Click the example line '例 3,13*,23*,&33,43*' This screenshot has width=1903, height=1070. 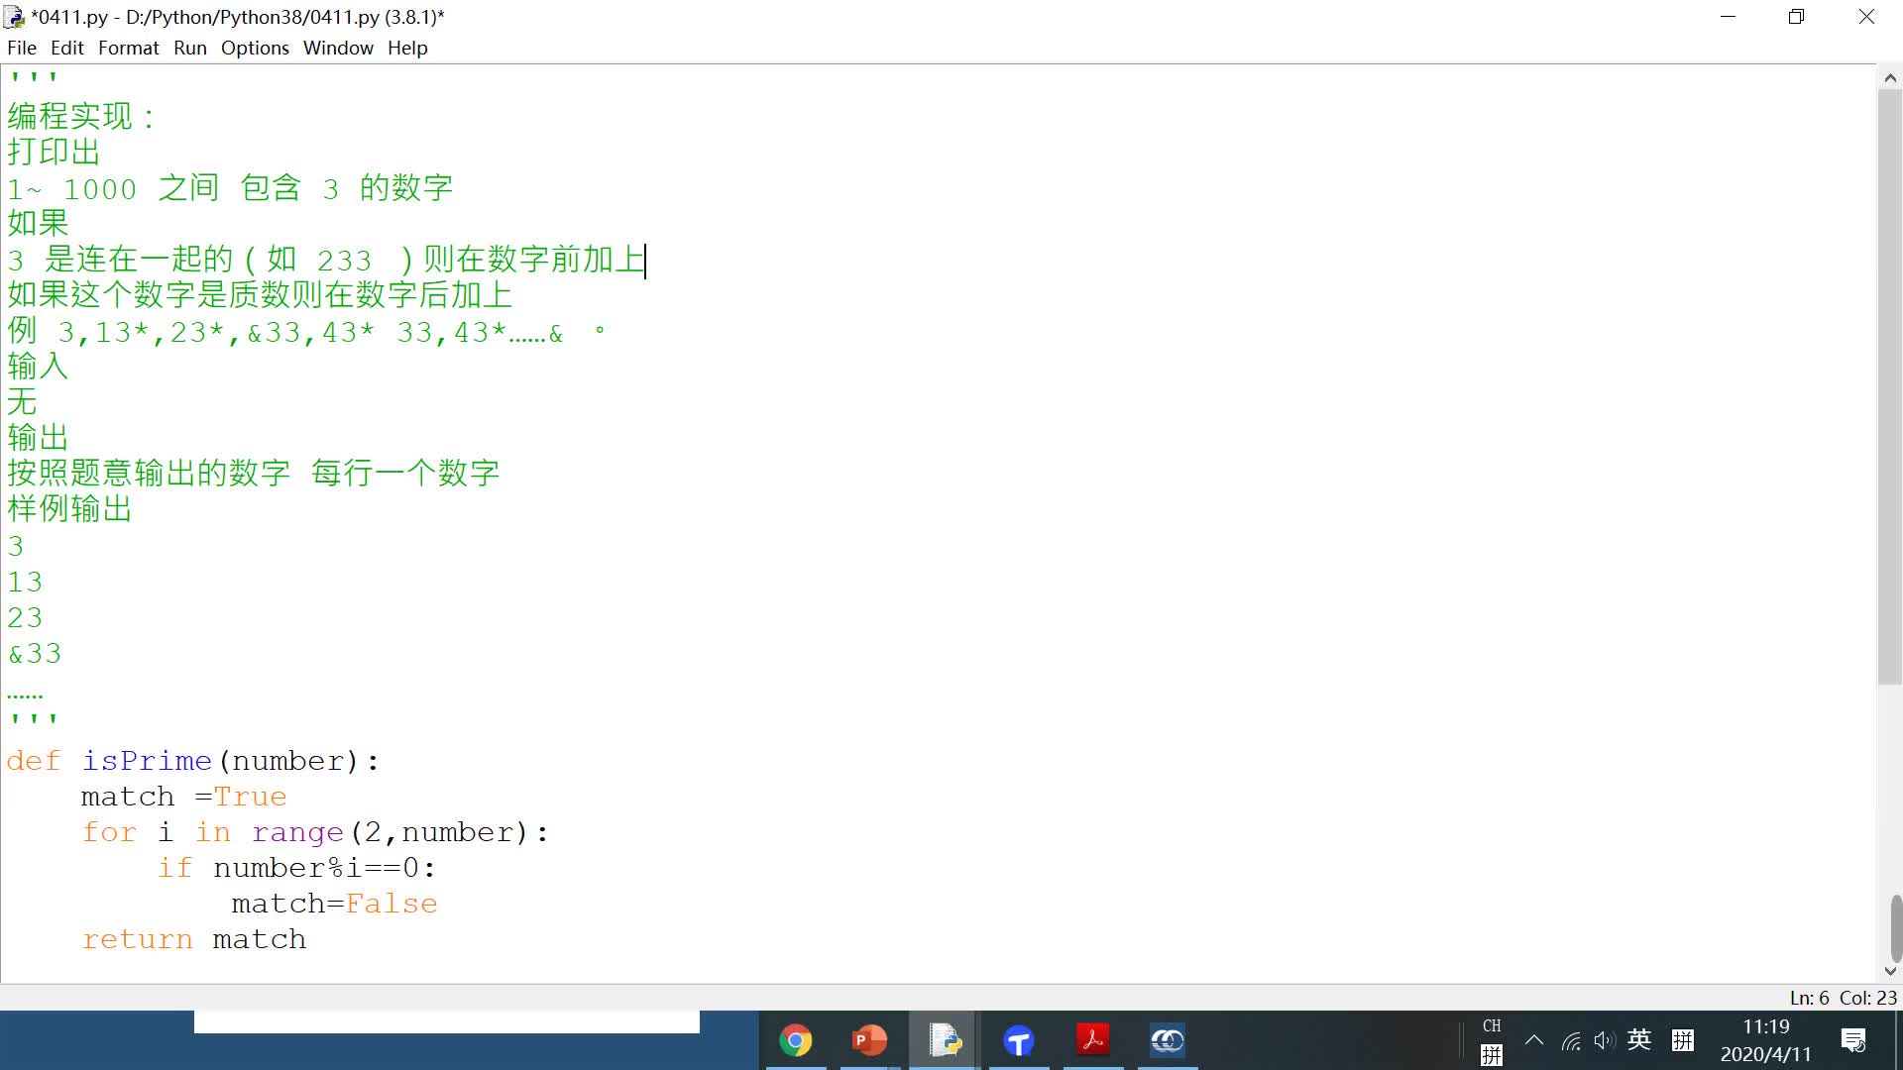click(x=306, y=331)
